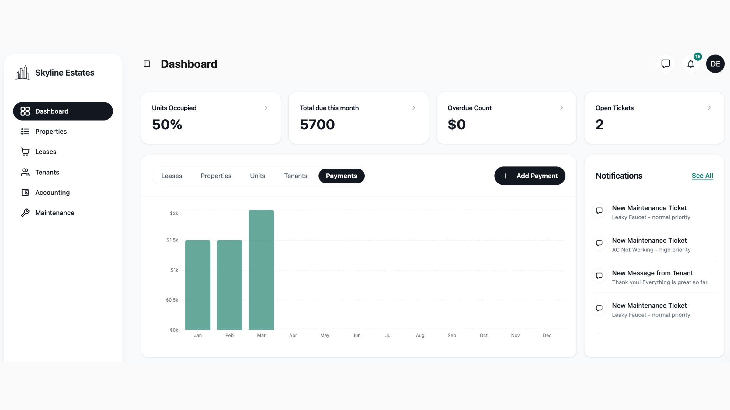Expand the Total due this month chevron
The width and height of the screenshot is (730, 410).
click(414, 108)
